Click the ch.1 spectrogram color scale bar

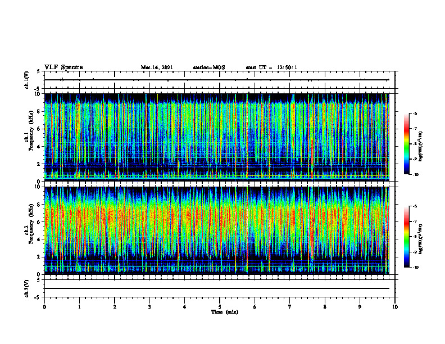pyautogui.click(x=406, y=144)
